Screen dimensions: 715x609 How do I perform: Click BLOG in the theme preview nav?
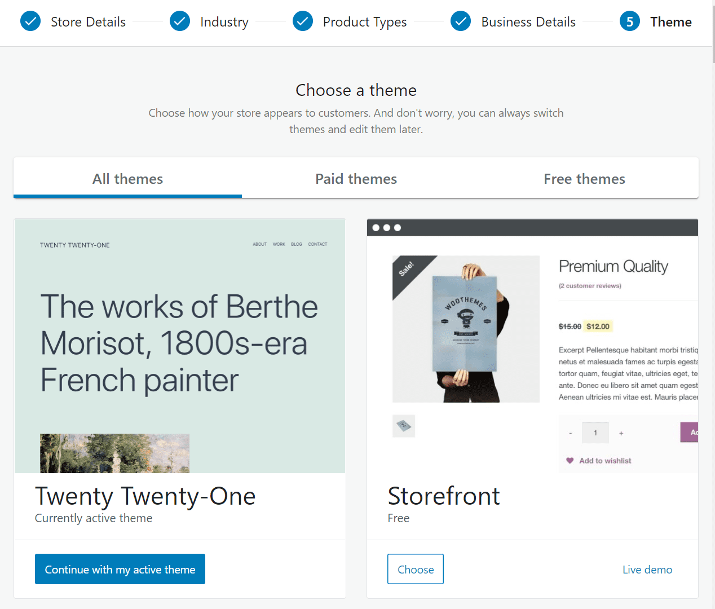tap(297, 244)
